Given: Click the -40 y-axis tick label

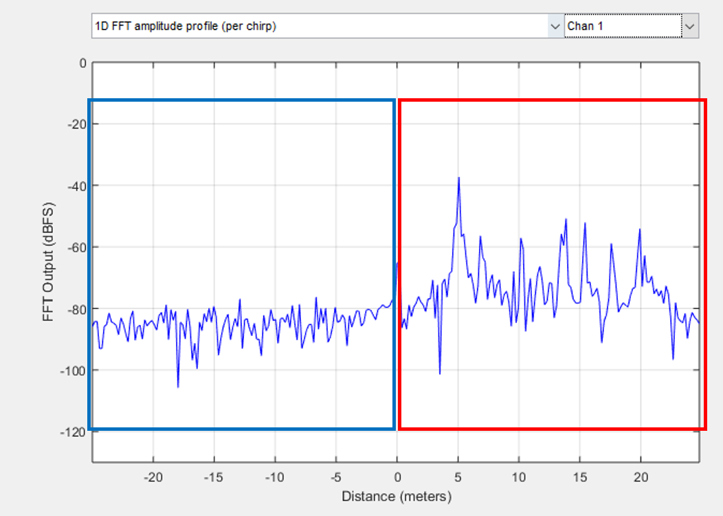Looking at the screenshot, I should click(x=76, y=186).
